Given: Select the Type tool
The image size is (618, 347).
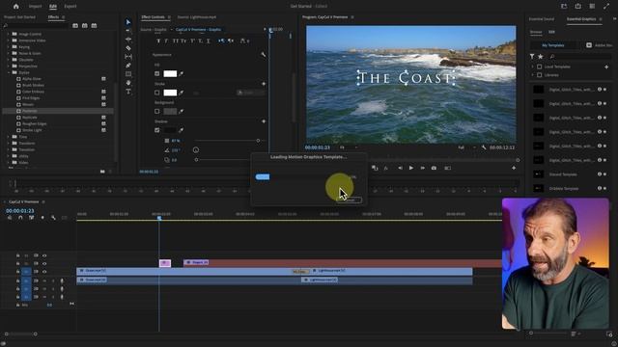Looking at the screenshot, I should [128, 92].
